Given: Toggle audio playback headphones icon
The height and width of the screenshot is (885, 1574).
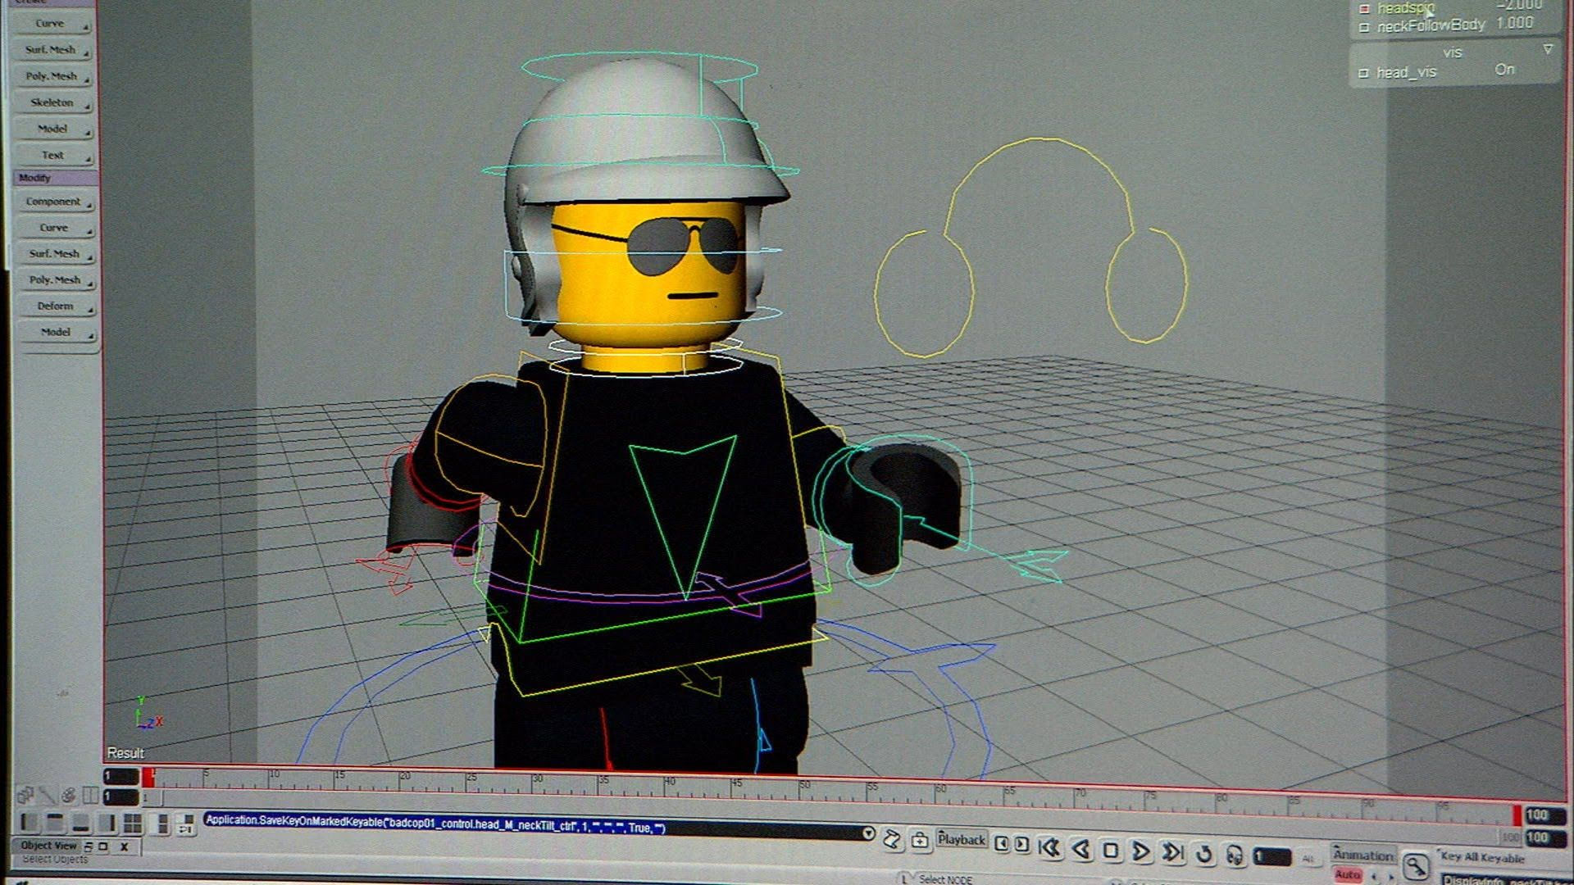Looking at the screenshot, I should (x=1234, y=856).
